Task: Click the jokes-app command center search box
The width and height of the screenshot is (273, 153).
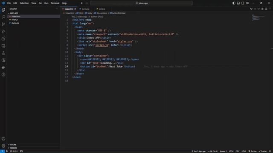Action: (141, 3)
